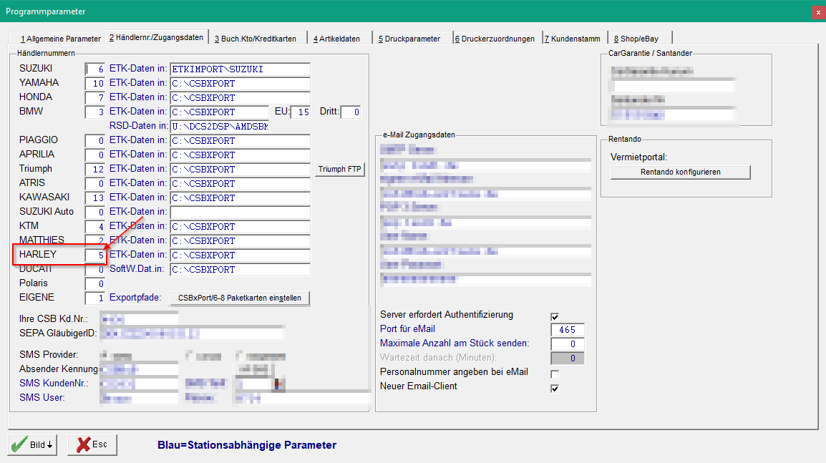This screenshot has width=826, height=463.
Task: Open the Artikeldaten tab
Action: (x=336, y=39)
